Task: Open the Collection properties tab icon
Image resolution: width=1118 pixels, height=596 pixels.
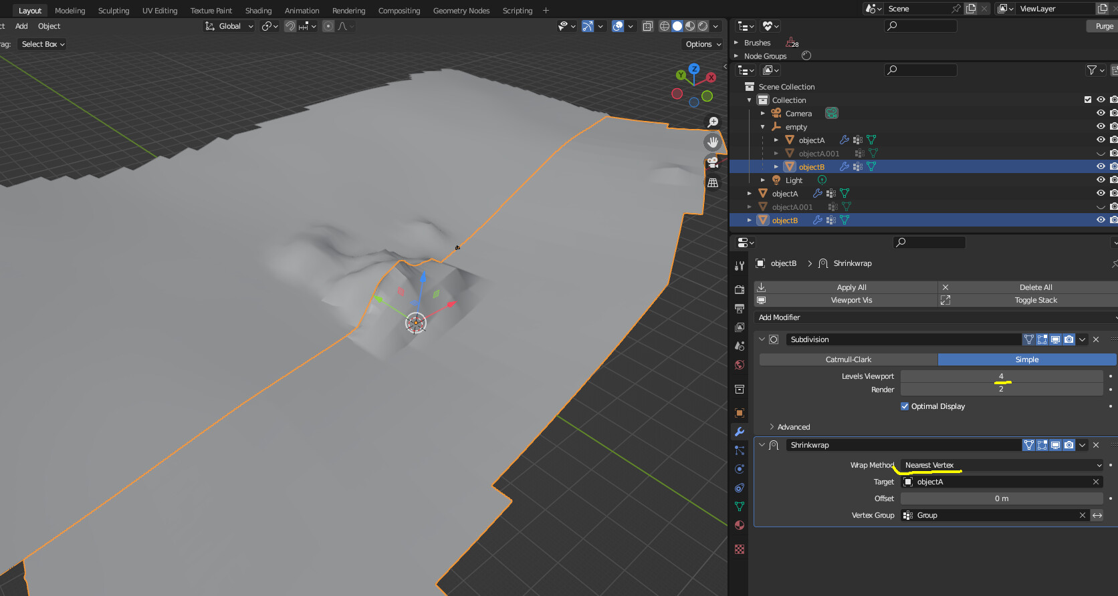Action: click(x=740, y=389)
